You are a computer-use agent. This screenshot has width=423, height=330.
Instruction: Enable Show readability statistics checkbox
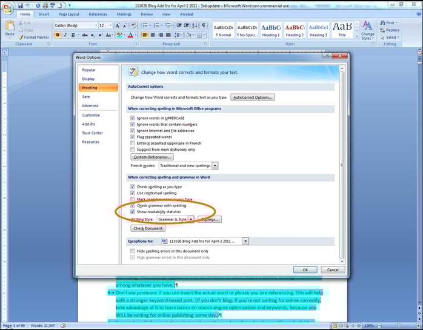point(133,212)
